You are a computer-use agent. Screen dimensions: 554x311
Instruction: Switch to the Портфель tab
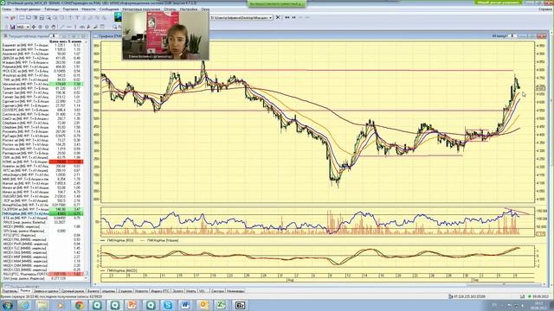(10, 291)
